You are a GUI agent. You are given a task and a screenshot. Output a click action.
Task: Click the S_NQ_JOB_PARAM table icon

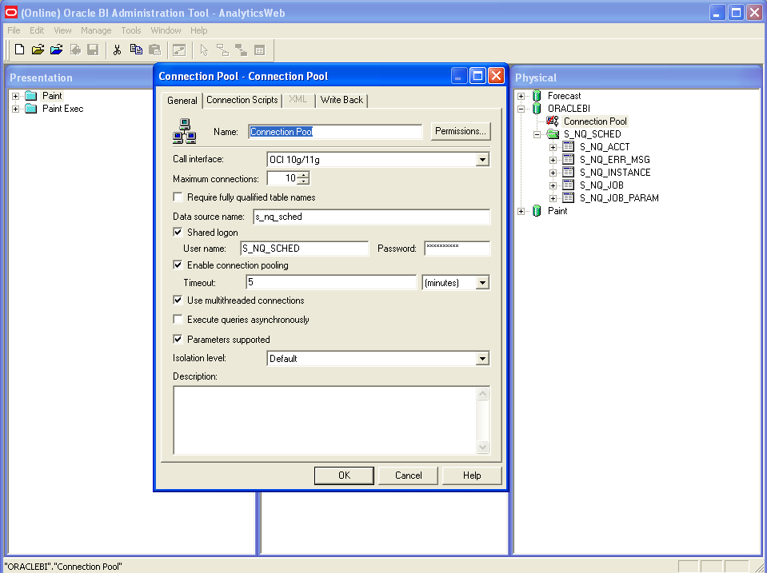pyautogui.click(x=568, y=197)
